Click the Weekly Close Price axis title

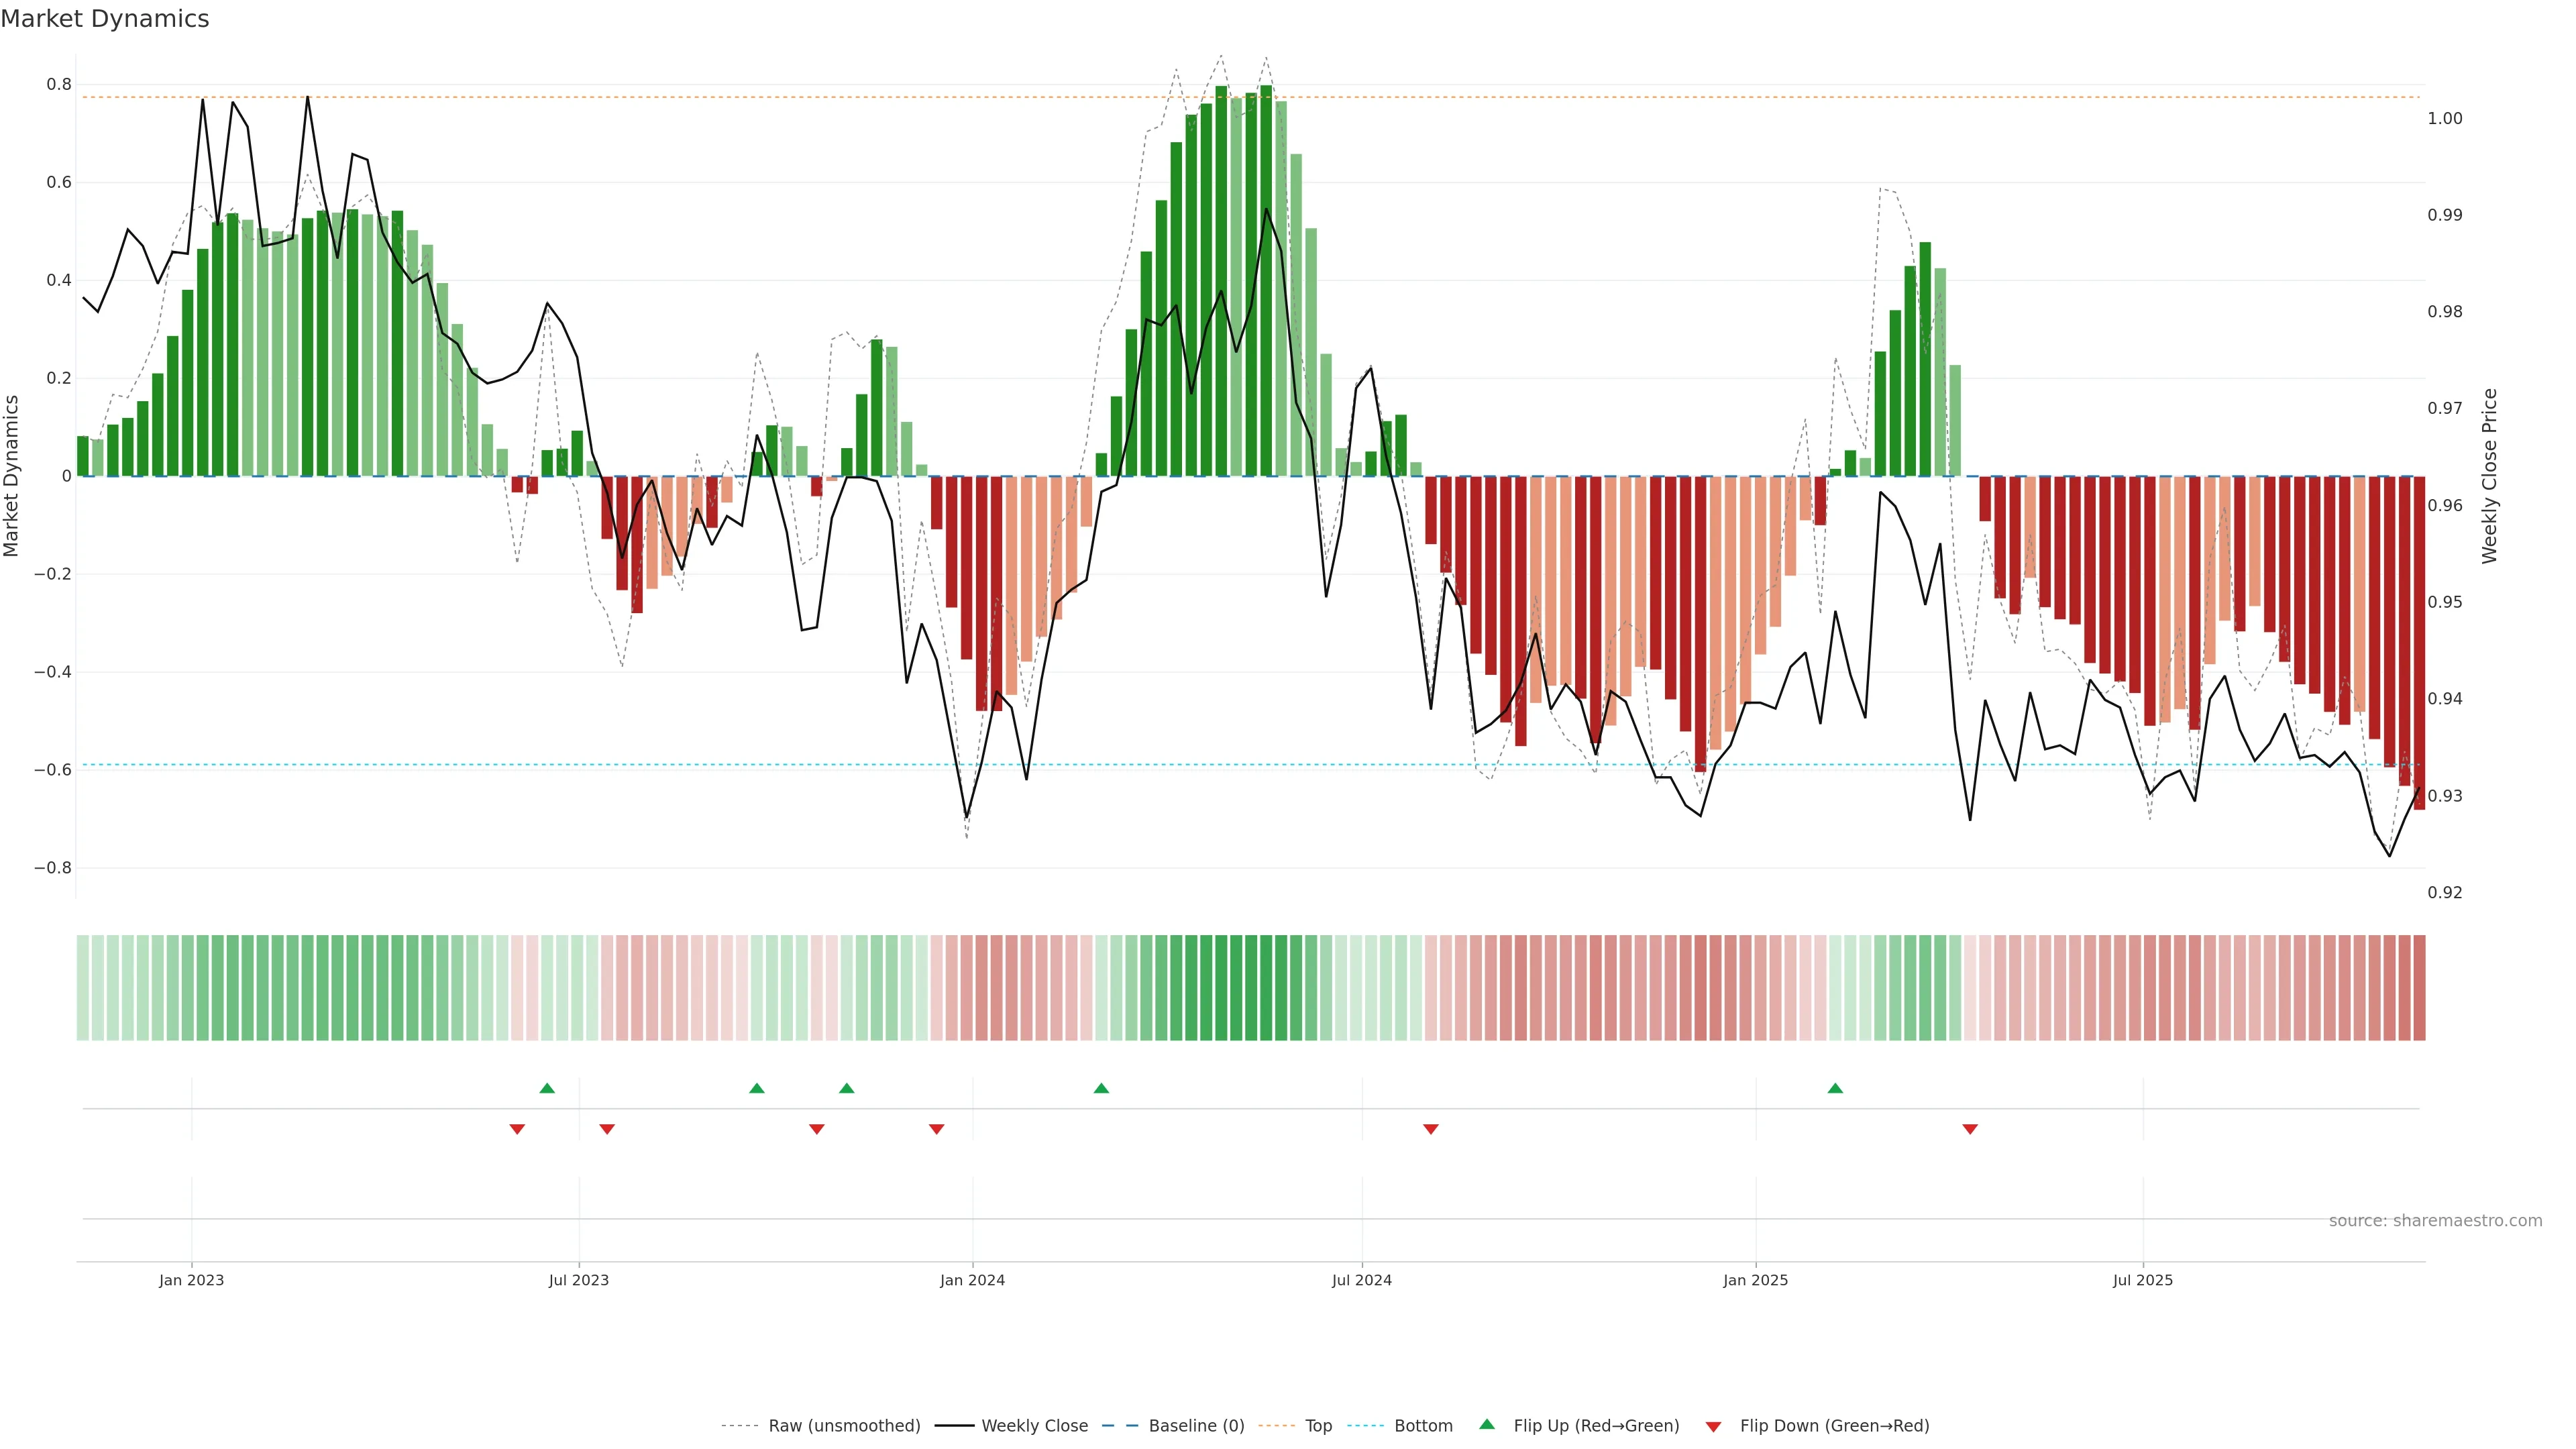pyautogui.click(x=2489, y=476)
